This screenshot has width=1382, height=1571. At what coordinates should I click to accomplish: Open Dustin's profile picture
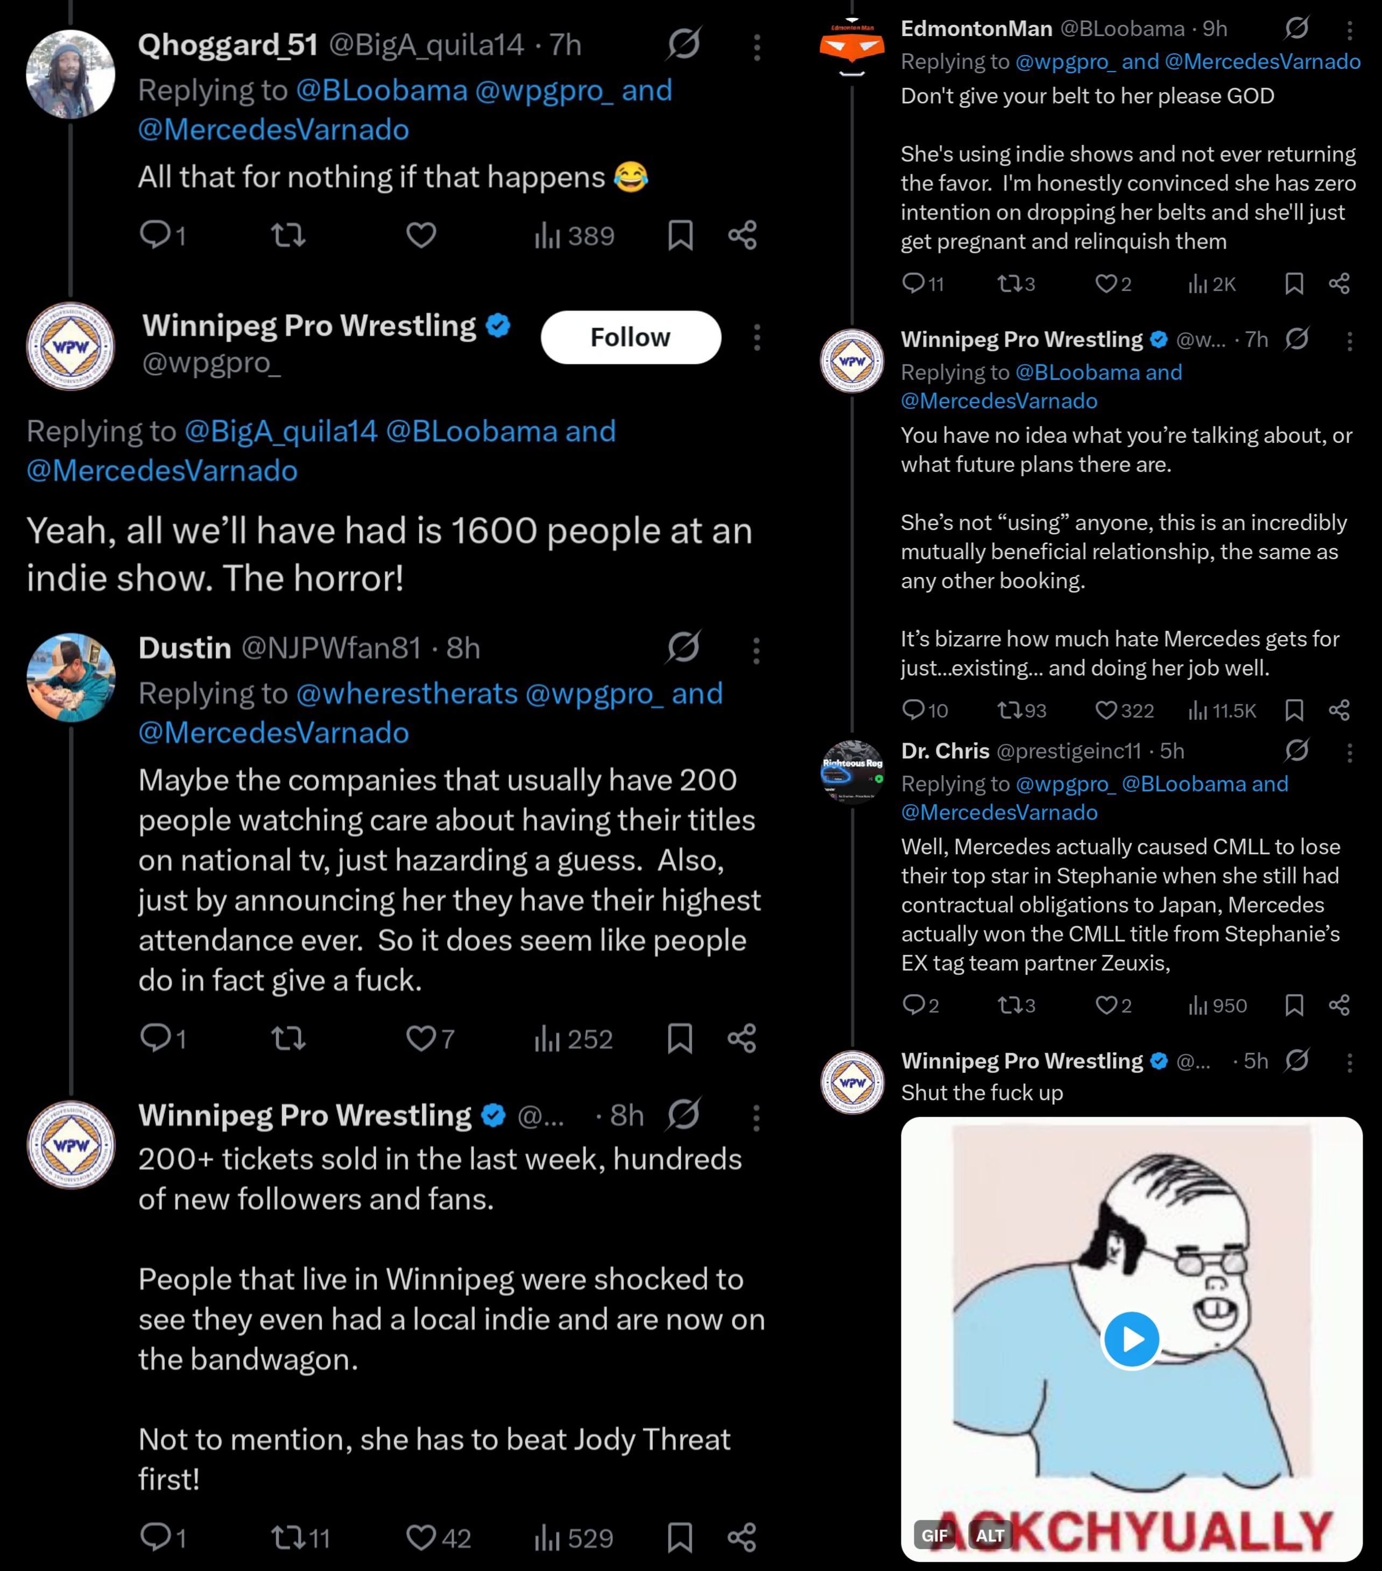pos(70,677)
